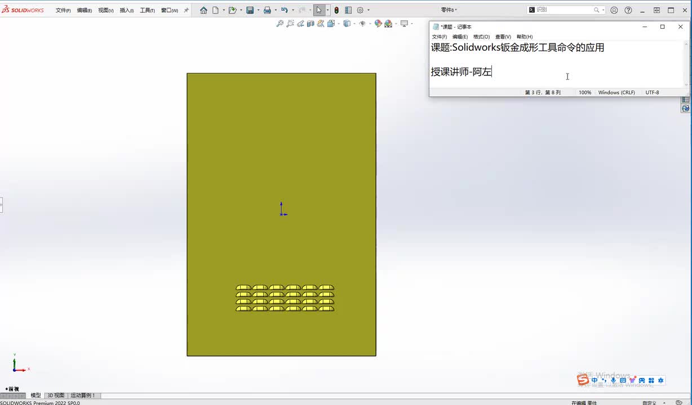Expand the New document dropdown arrow

(224, 10)
